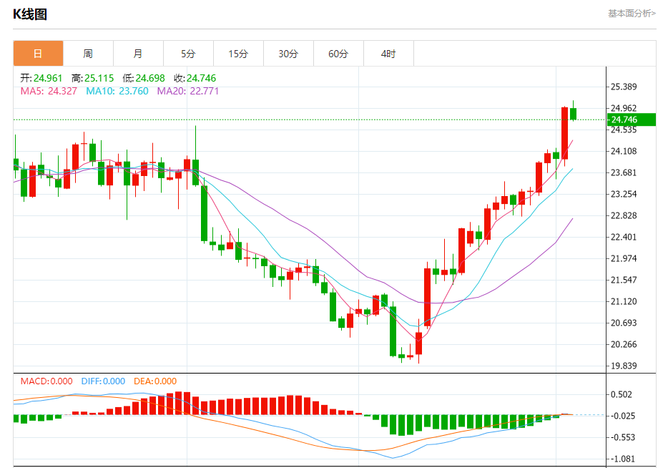Click the 开:24.961 open value

(41, 78)
